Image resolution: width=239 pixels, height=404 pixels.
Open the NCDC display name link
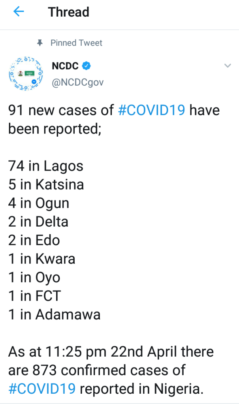(65, 66)
